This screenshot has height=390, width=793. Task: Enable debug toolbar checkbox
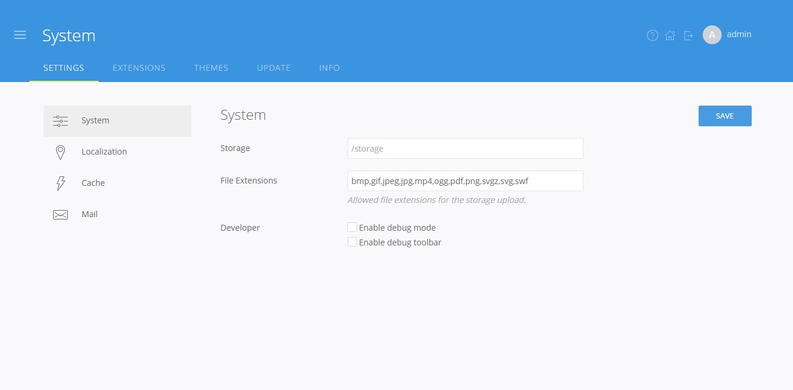[x=352, y=242]
